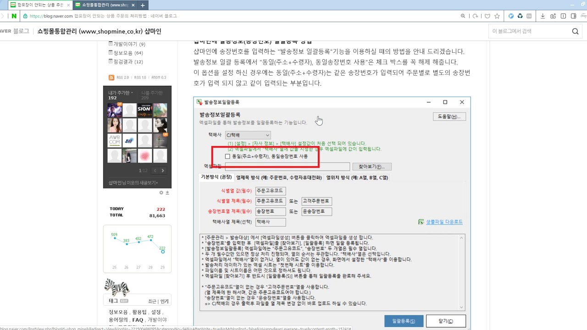Click the concert photo neighbor thumbnail
Screen dimensions: 587x330
115,110
